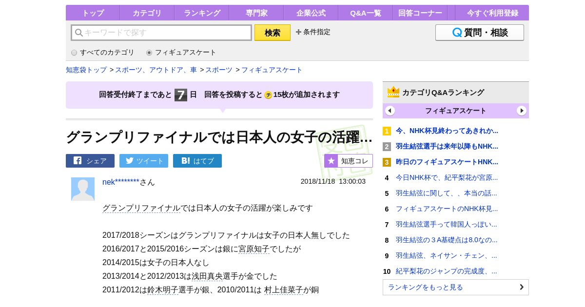585x307 pixels.
Task: Open rank 5 link 羽生結弦に関して、、本当の話...
Action: (447, 193)
